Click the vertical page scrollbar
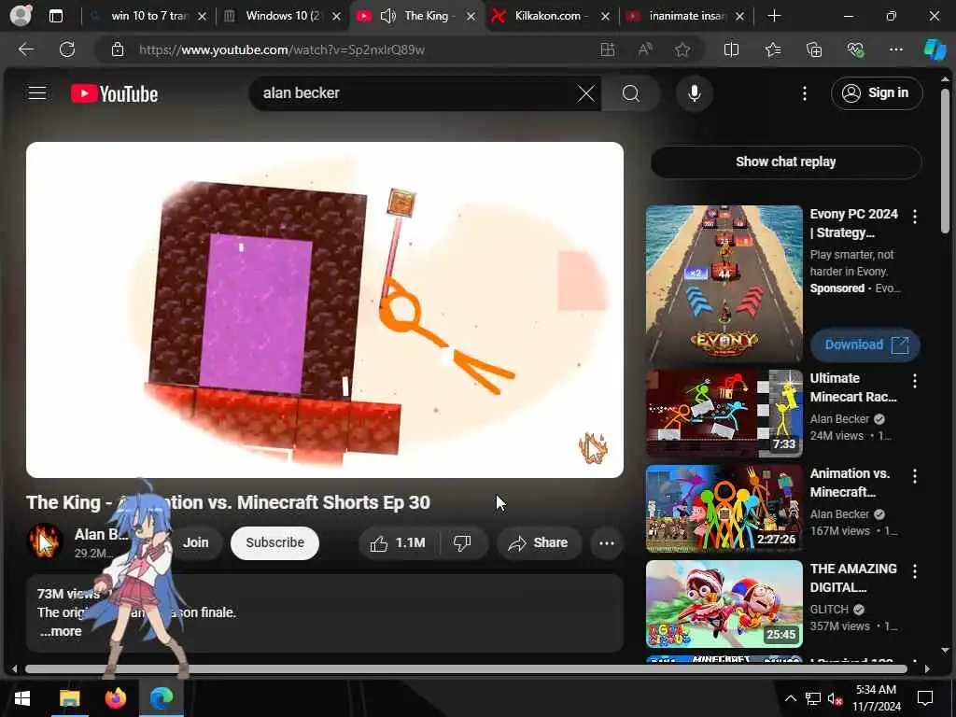956x717 pixels. point(945,162)
